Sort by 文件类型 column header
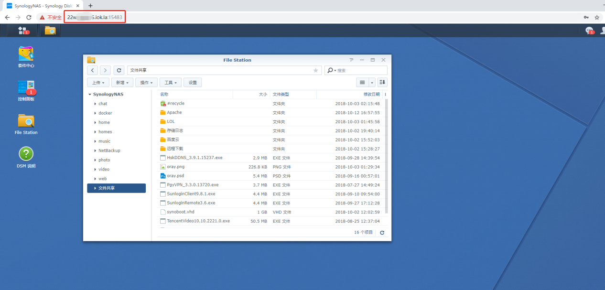 click(x=293, y=95)
